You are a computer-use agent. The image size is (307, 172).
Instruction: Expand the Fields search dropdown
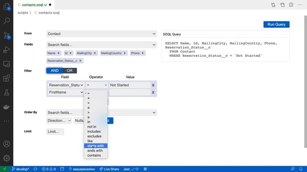pyautogui.click(x=102, y=44)
